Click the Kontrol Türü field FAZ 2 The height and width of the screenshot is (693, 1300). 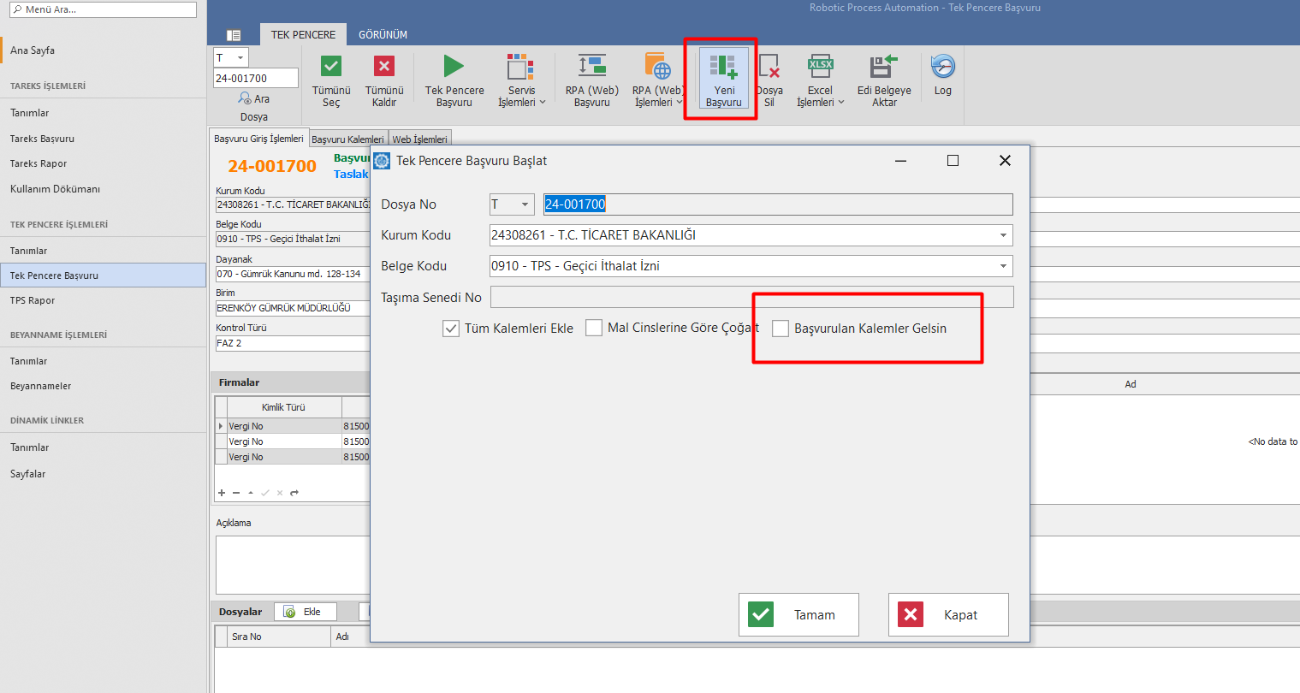click(x=293, y=343)
